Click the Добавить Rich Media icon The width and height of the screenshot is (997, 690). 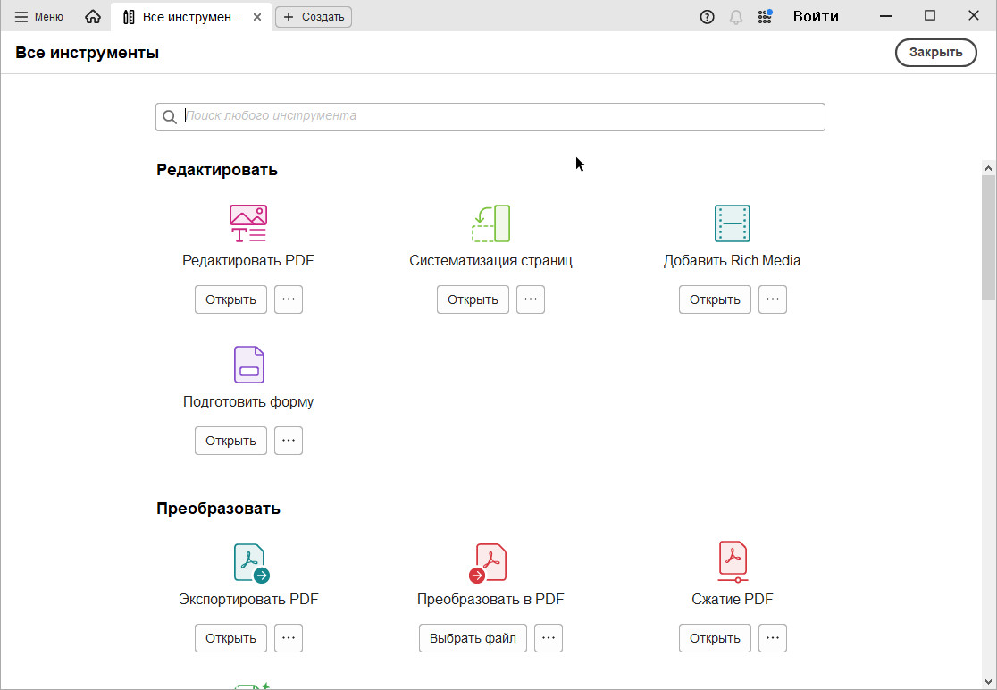732,224
